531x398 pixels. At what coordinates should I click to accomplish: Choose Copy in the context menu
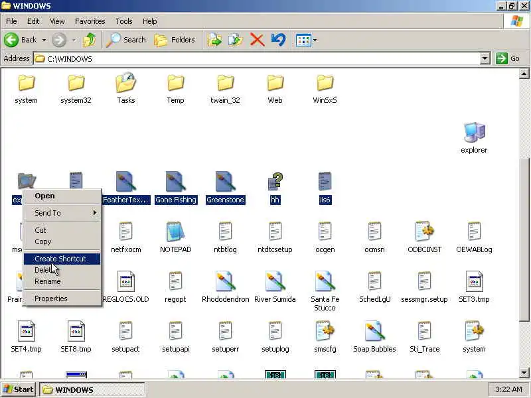[62, 241]
